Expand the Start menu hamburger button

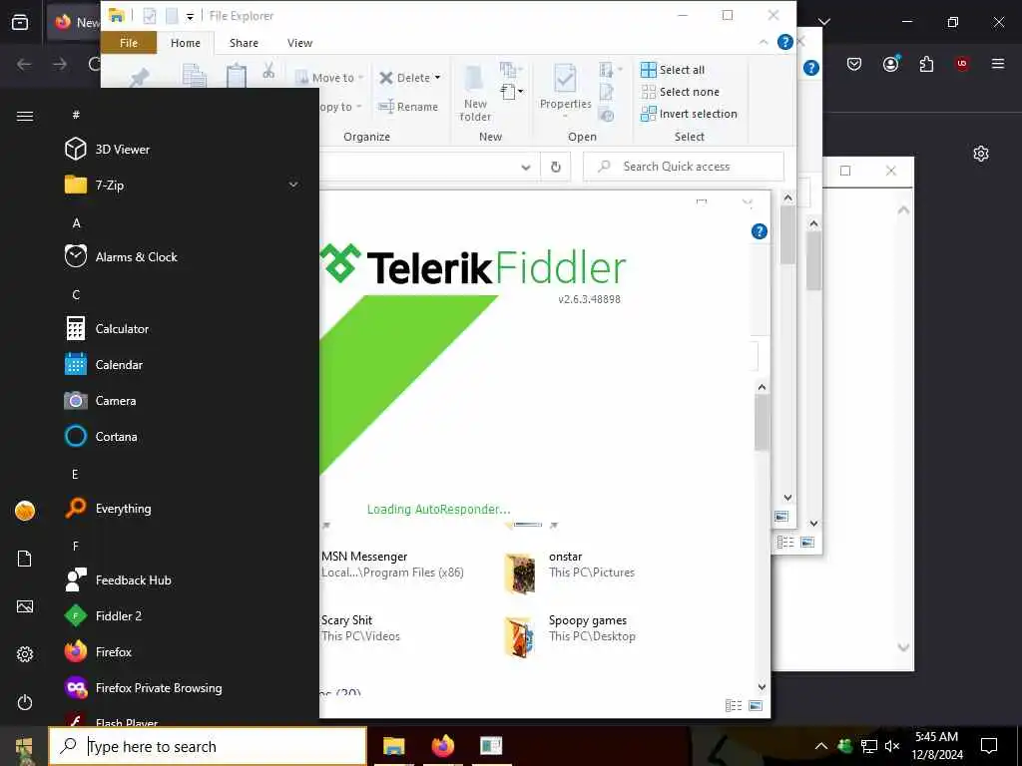coord(25,116)
